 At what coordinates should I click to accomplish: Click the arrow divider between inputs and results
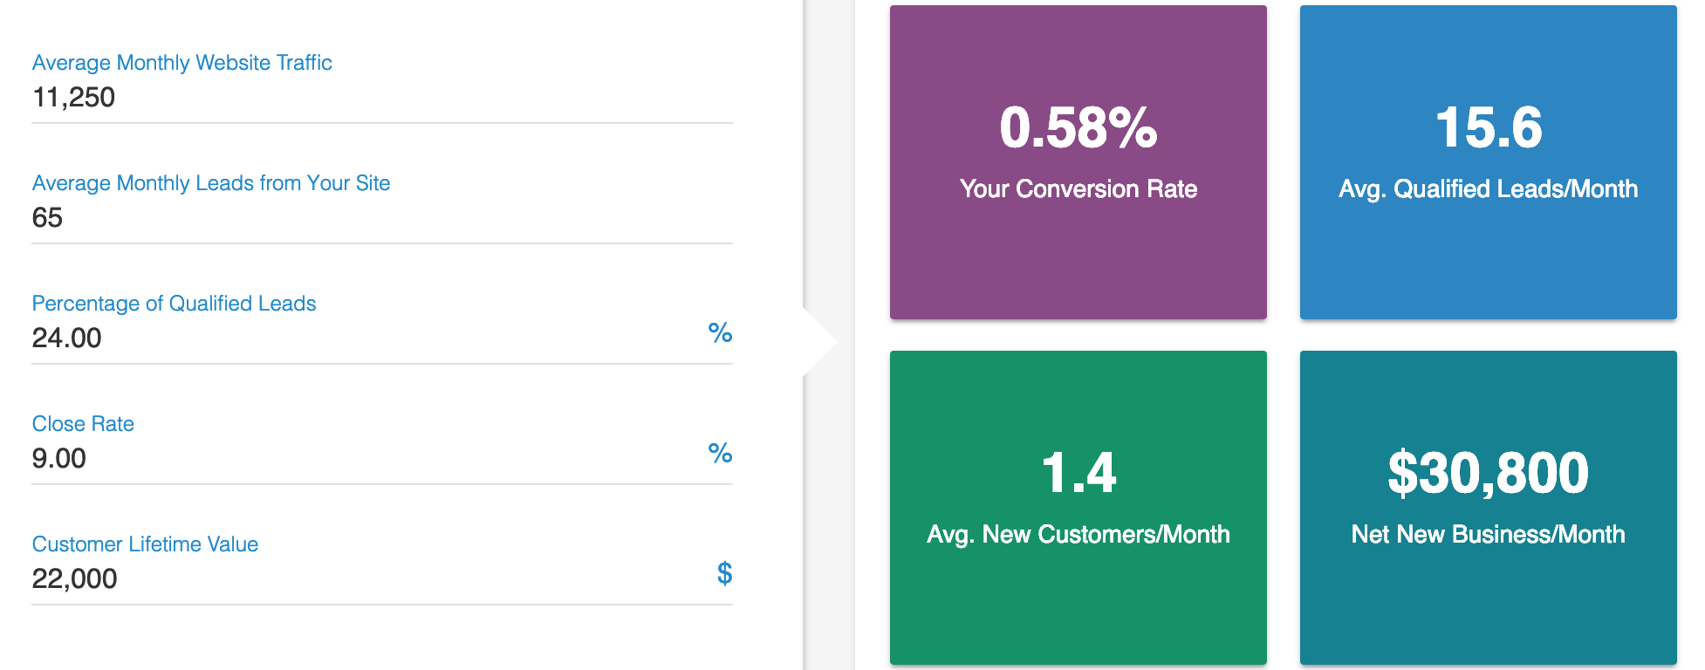pos(818,340)
